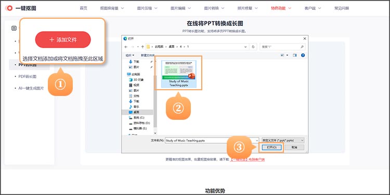This screenshot has height=195, width=390.
Task: Expand the 抠图换背景 nav menu
Action: [112, 8]
